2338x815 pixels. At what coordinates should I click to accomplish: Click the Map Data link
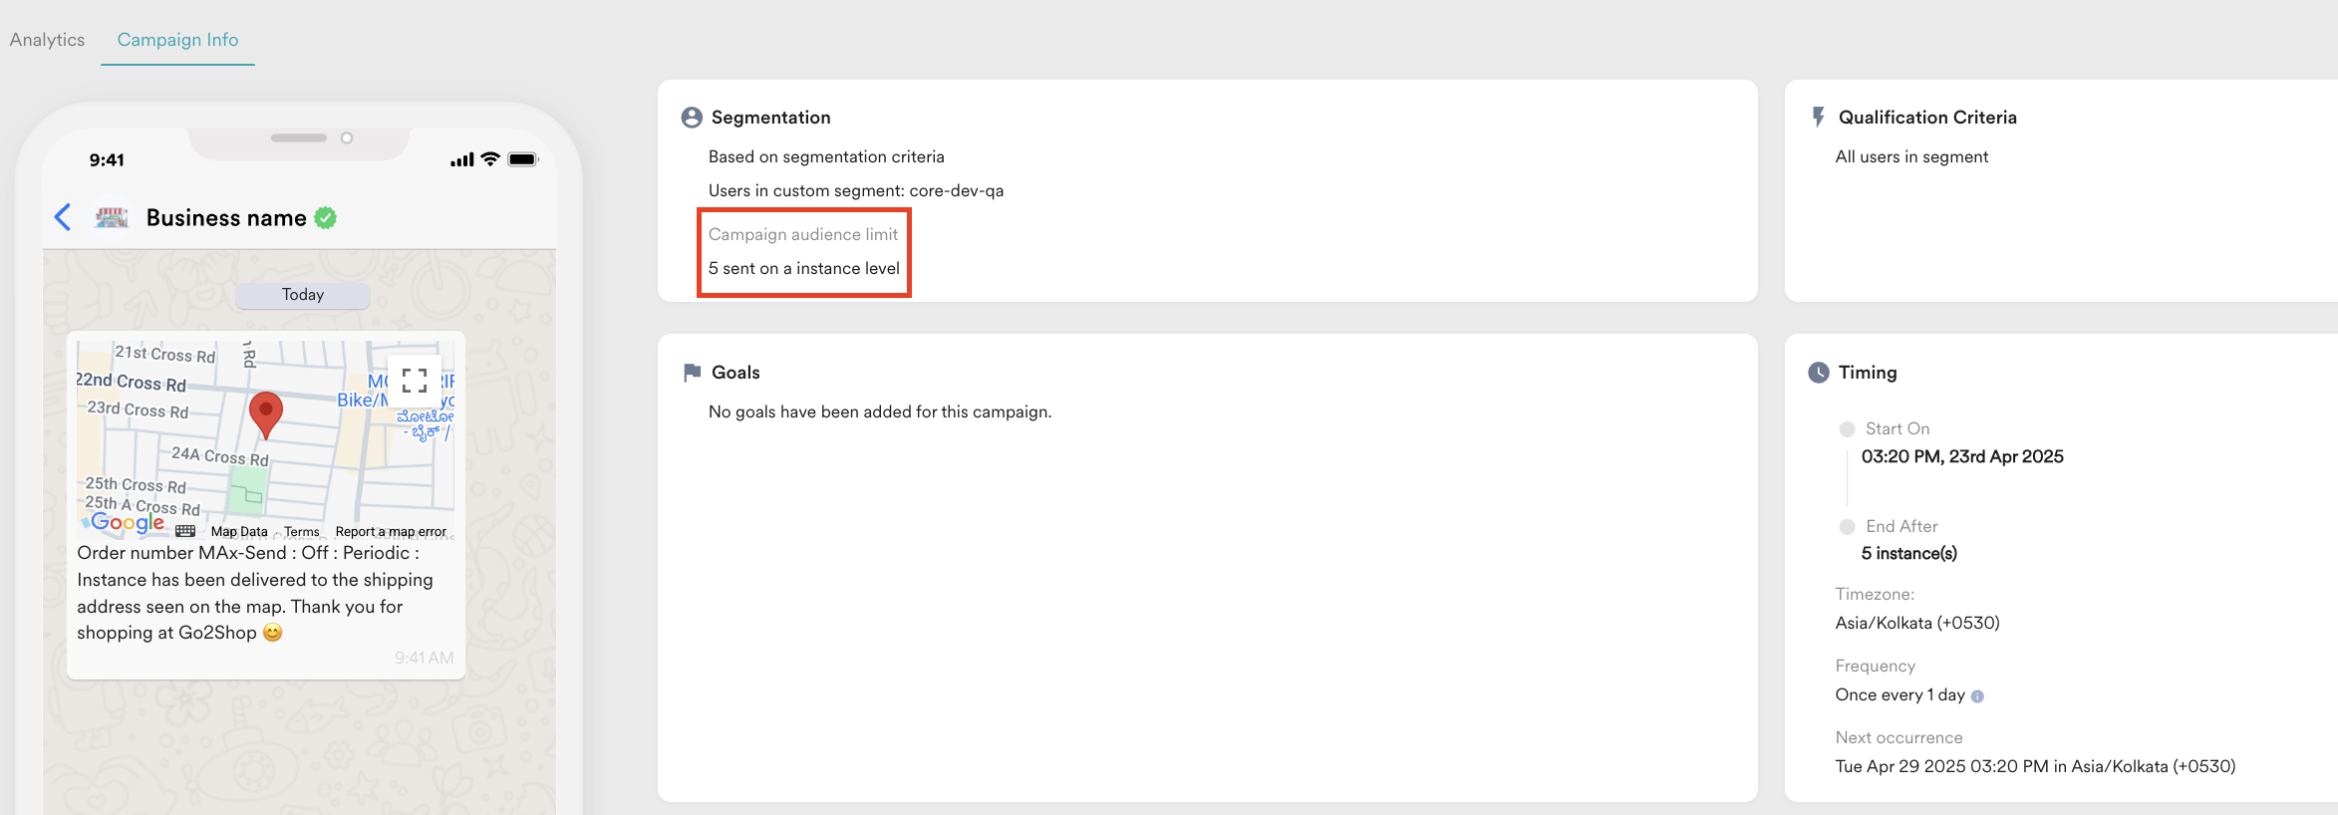click(239, 532)
